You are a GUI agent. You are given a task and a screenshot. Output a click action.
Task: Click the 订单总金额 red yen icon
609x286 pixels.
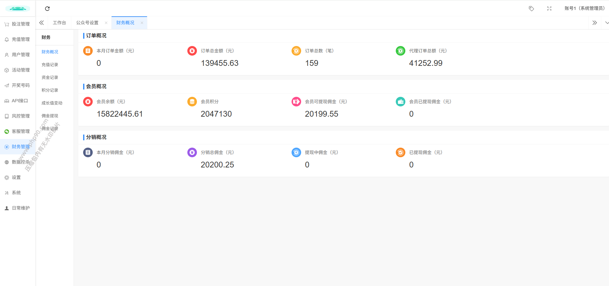pos(192,51)
